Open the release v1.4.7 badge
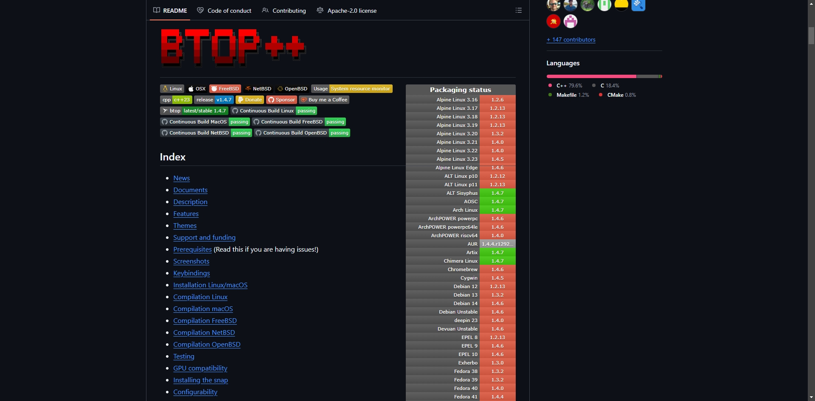The image size is (815, 401). 214,100
